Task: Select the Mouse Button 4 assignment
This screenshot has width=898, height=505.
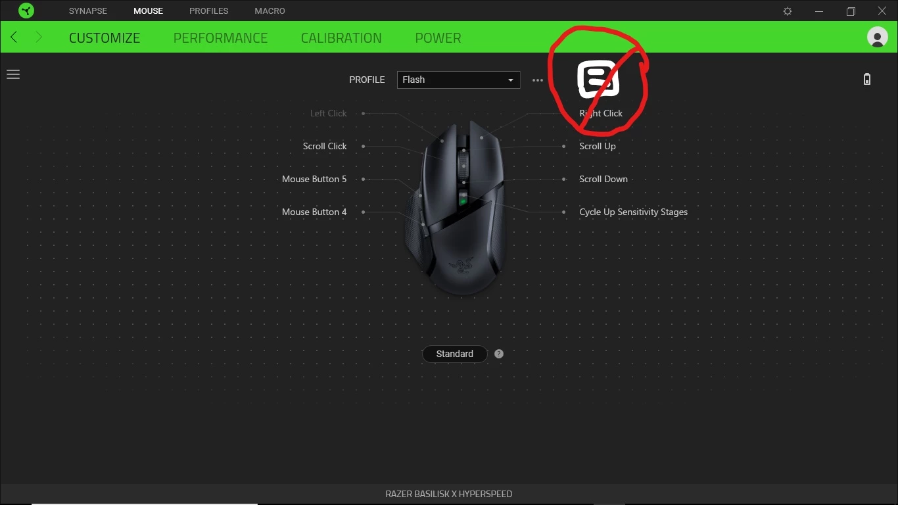Action: click(x=314, y=212)
